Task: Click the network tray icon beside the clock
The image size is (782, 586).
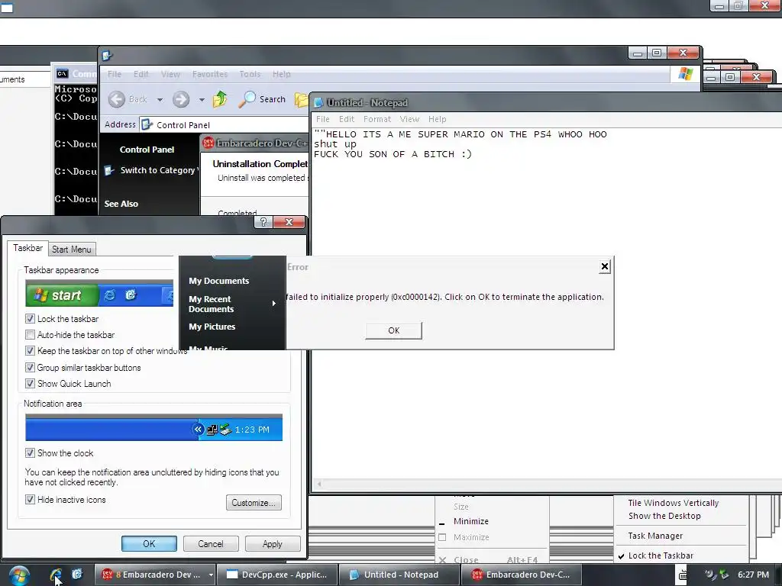Action: (724, 575)
